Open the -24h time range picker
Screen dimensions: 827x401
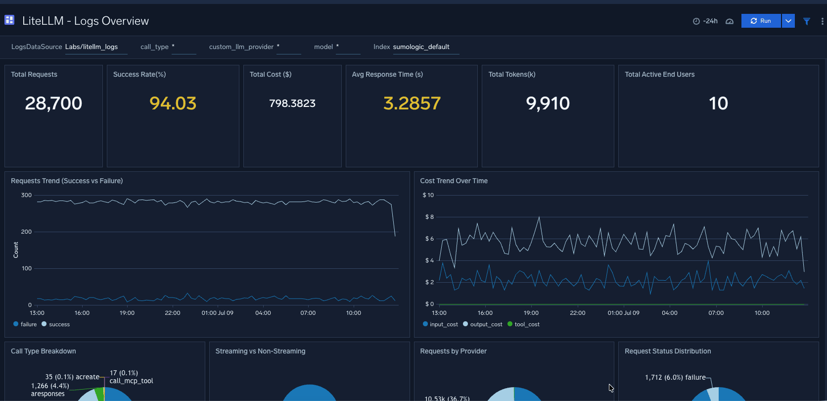coord(705,21)
